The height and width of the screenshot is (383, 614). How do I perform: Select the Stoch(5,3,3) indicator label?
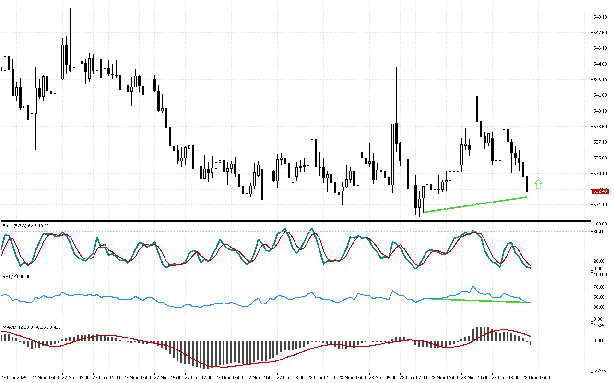point(26,225)
